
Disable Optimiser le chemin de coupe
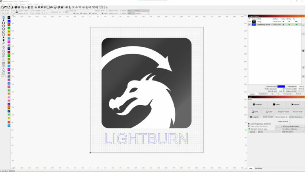click(249, 129)
